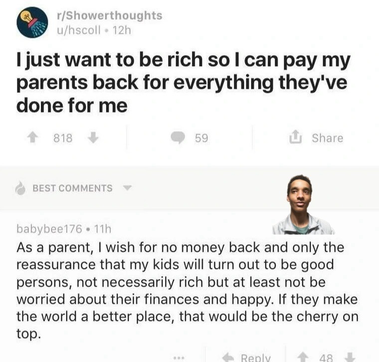Image resolution: width=379 pixels, height=362 pixels.
Task: Open comments via the speech bubble icon
Action: [x=179, y=138]
